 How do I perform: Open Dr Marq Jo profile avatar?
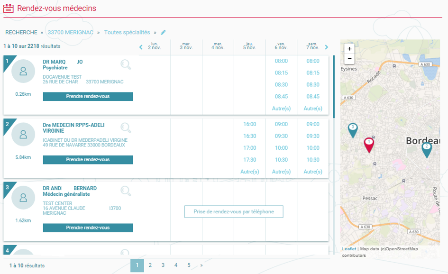tap(23, 71)
